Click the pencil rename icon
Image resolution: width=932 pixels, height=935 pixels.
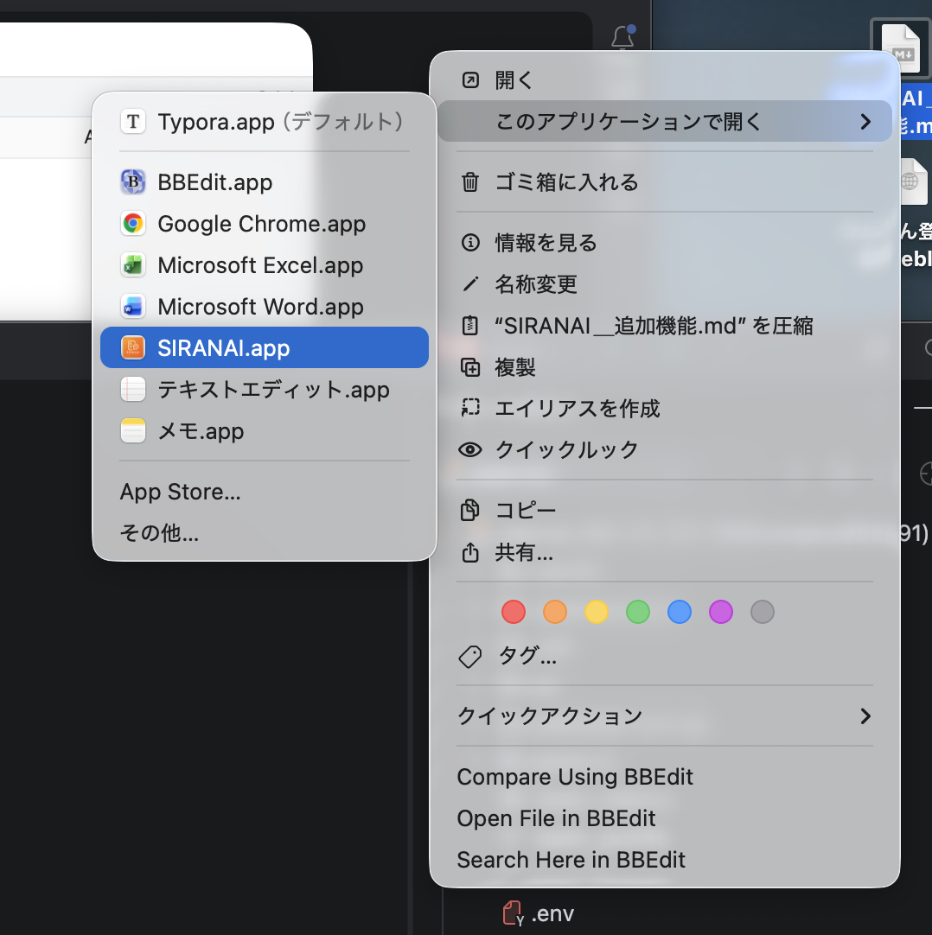[x=470, y=283]
